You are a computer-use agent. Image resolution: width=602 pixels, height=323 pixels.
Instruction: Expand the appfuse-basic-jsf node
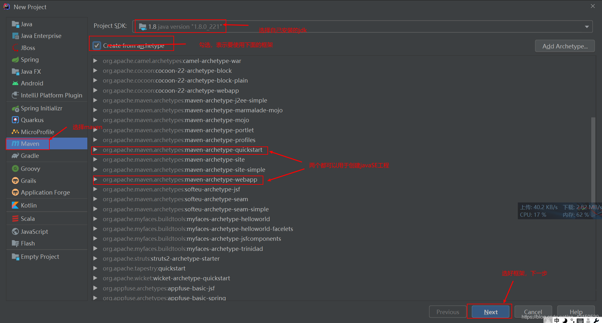[x=95, y=288]
